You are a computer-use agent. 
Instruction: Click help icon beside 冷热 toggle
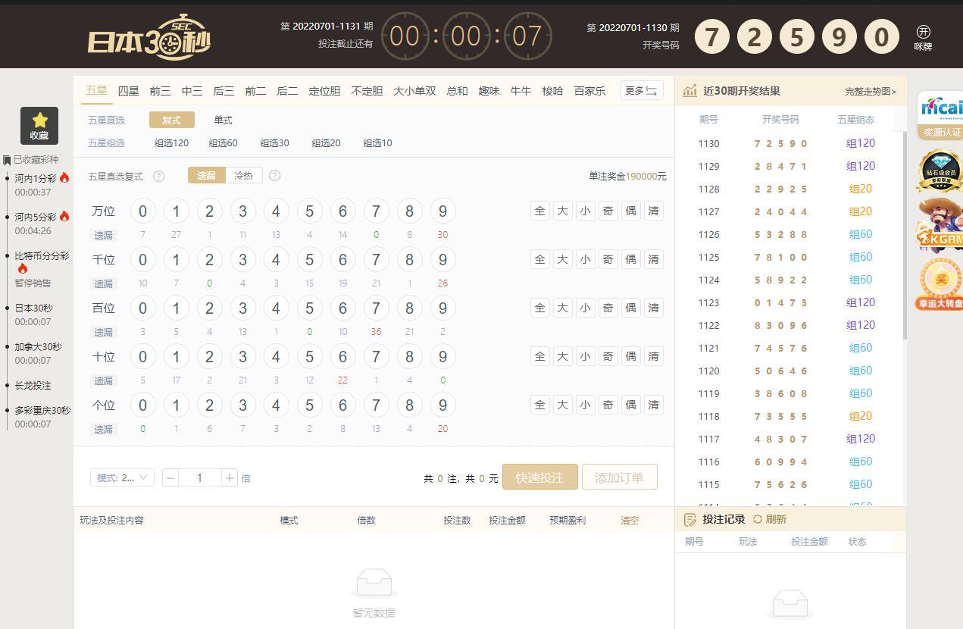point(274,175)
